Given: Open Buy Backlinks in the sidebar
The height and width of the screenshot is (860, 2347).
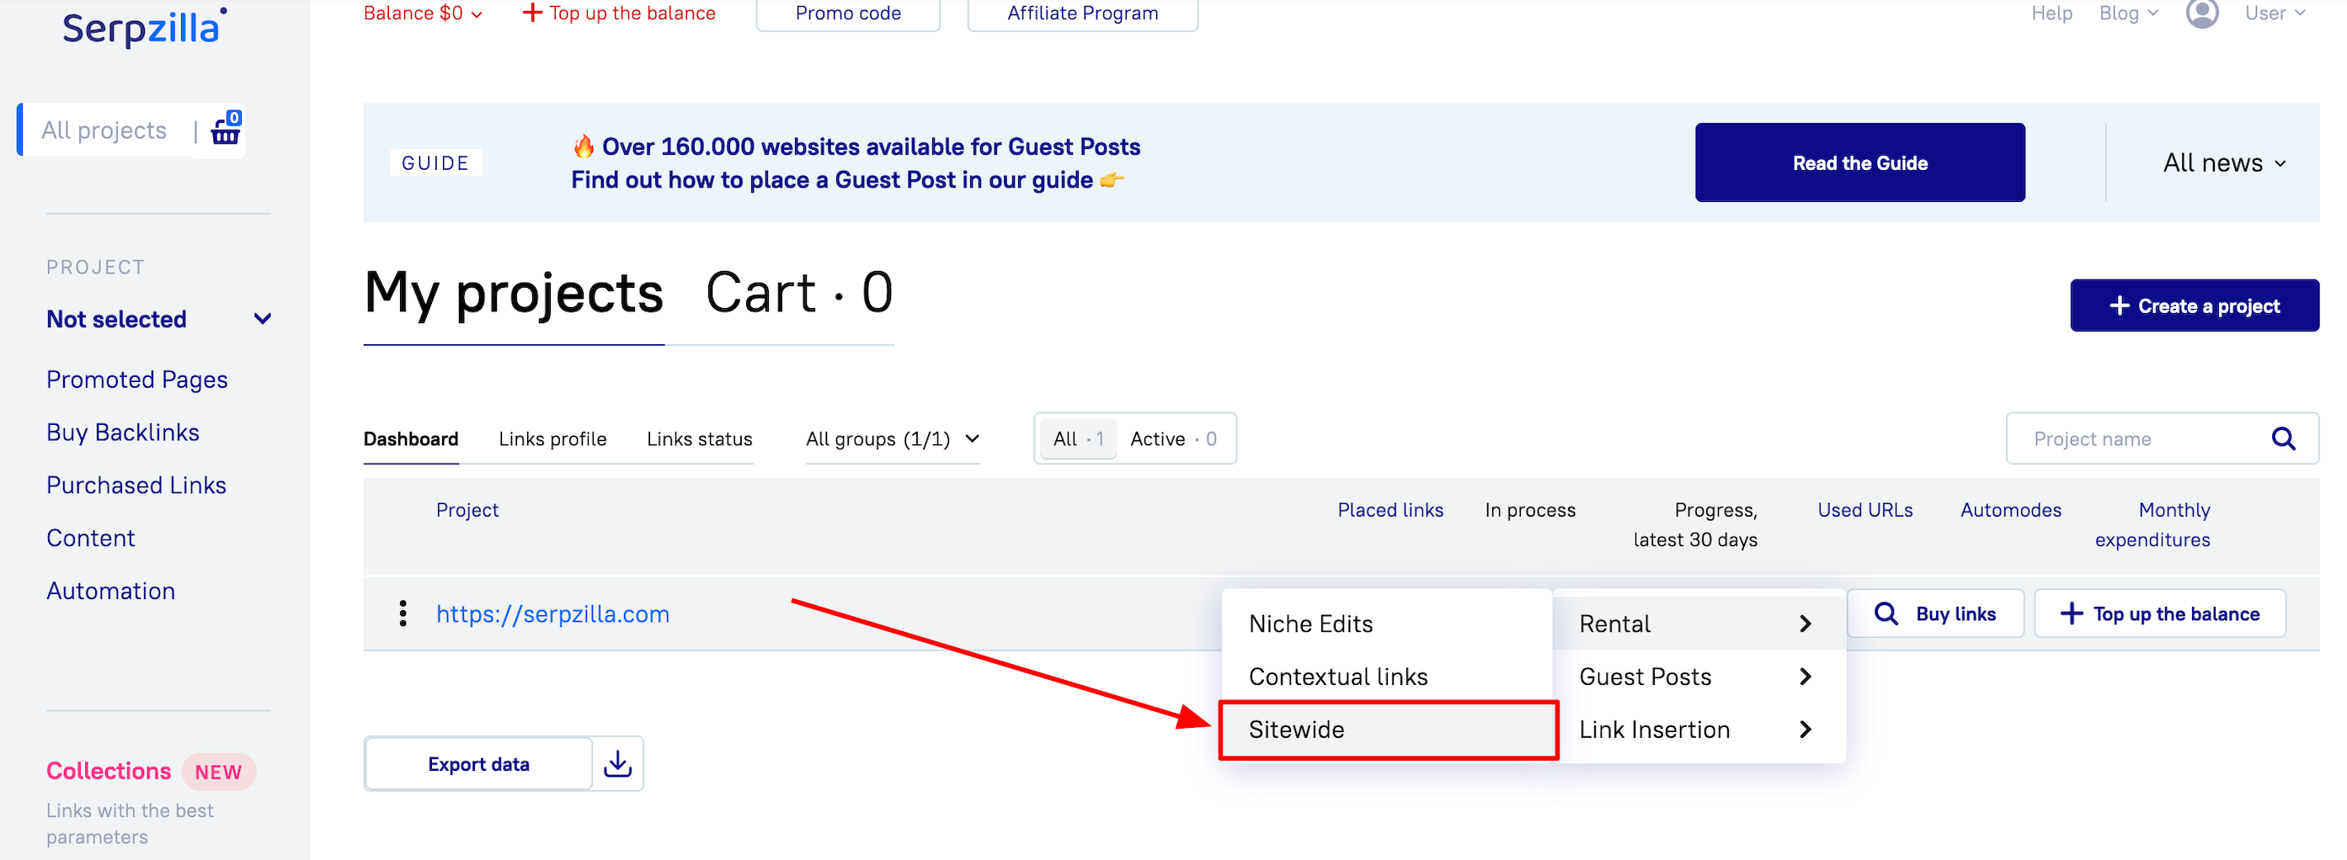Looking at the screenshot, I should coord(122,432).
